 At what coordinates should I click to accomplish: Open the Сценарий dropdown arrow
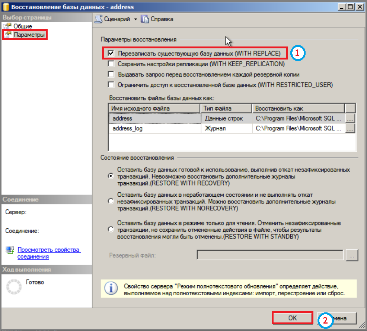point(135,19)
